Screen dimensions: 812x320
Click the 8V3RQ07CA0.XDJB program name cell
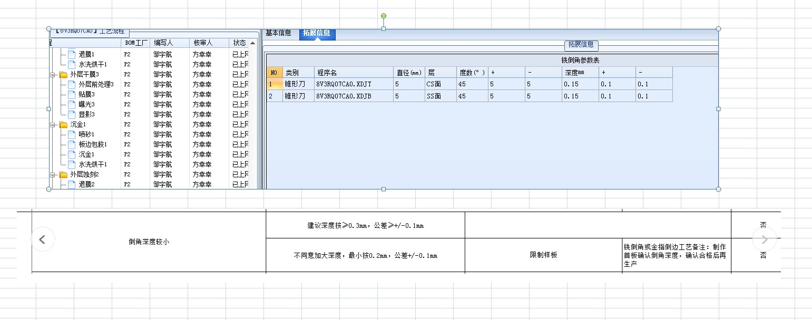pyautogui.click(x=354, y=96)
